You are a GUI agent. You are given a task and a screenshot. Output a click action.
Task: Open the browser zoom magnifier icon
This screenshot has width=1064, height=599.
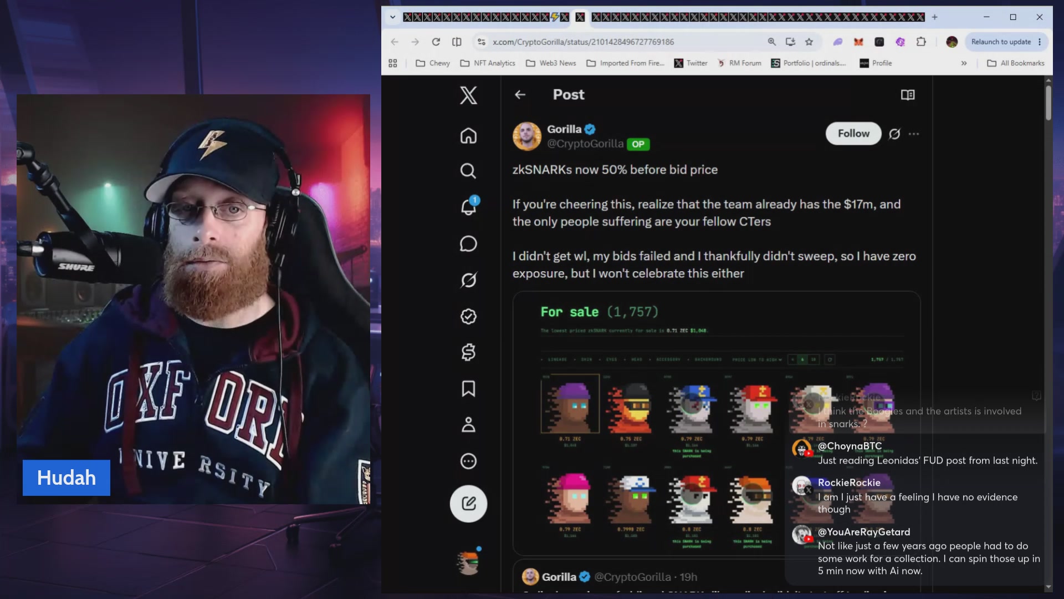click(771, 42)
